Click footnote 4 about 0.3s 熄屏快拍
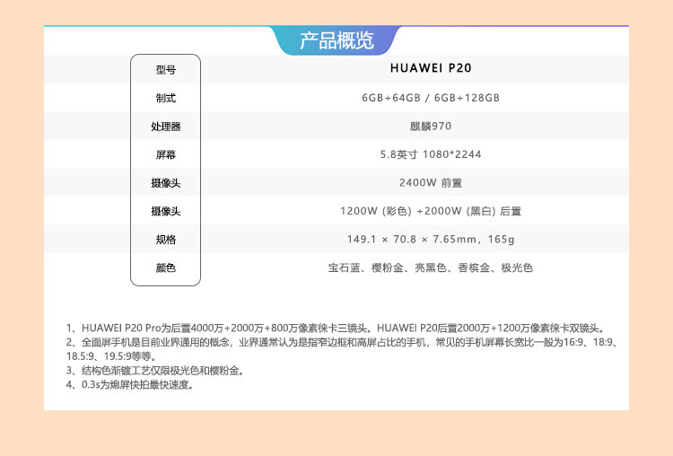This screenshot has height=456, width=673. [x=130, y=385]
